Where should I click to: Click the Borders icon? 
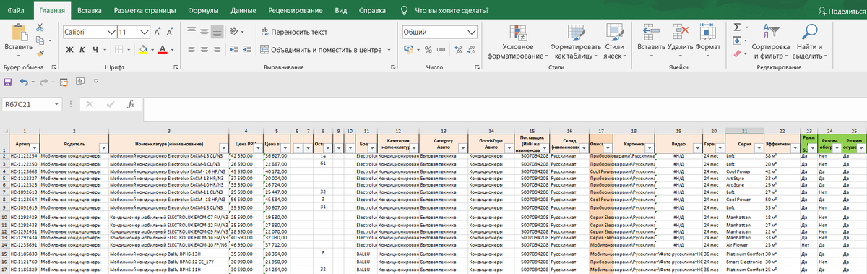pyautogui.click(x=119, y=49)
